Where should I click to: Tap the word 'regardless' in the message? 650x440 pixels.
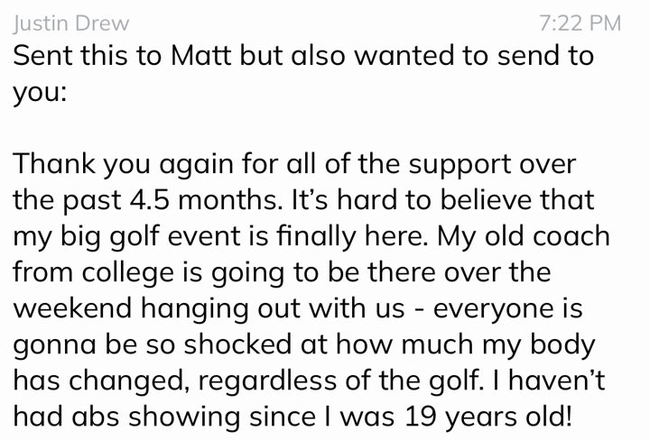point(267,381)
